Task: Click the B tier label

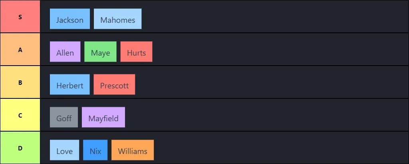Action: (20, 82)
